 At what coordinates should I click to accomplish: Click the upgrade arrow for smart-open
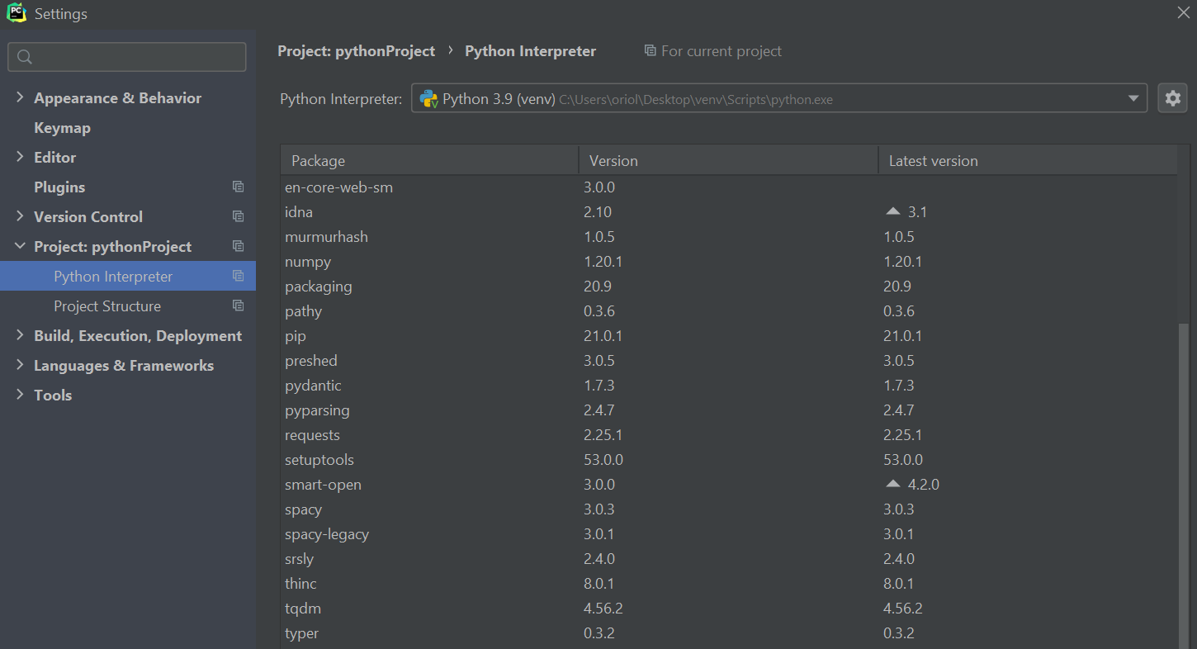click(x=892, y=484)
